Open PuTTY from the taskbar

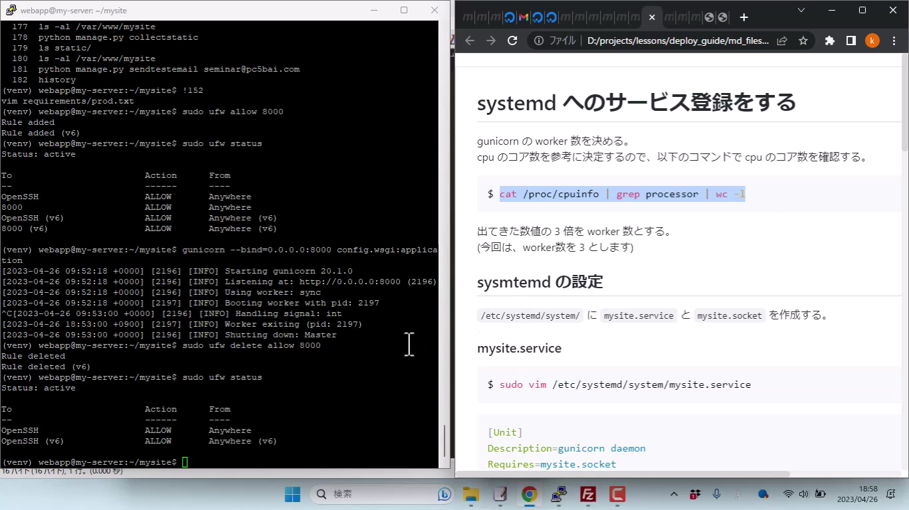559,494
